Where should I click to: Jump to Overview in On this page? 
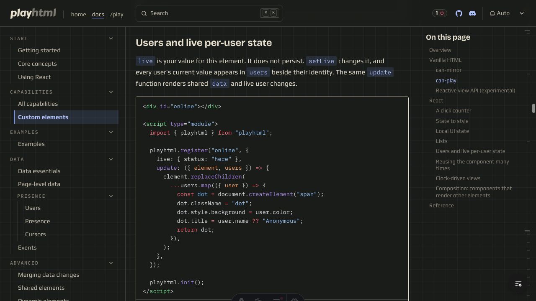tap(440, 50)
